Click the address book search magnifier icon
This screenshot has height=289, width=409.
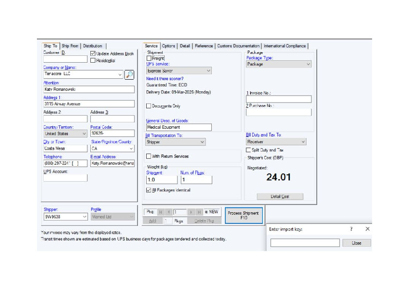[x=129, y=74]
